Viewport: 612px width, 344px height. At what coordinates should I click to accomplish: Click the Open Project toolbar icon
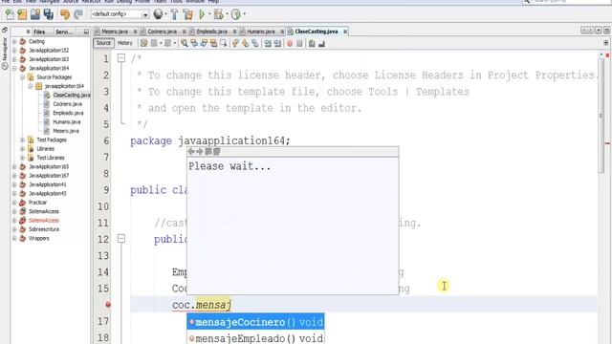[x=35, y=14]
